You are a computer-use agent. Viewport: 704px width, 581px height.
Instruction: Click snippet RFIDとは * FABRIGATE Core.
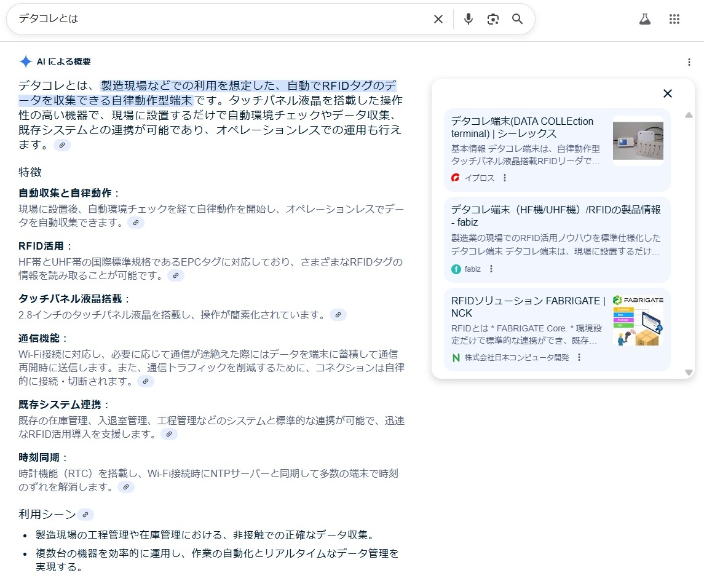click(526, 334)
